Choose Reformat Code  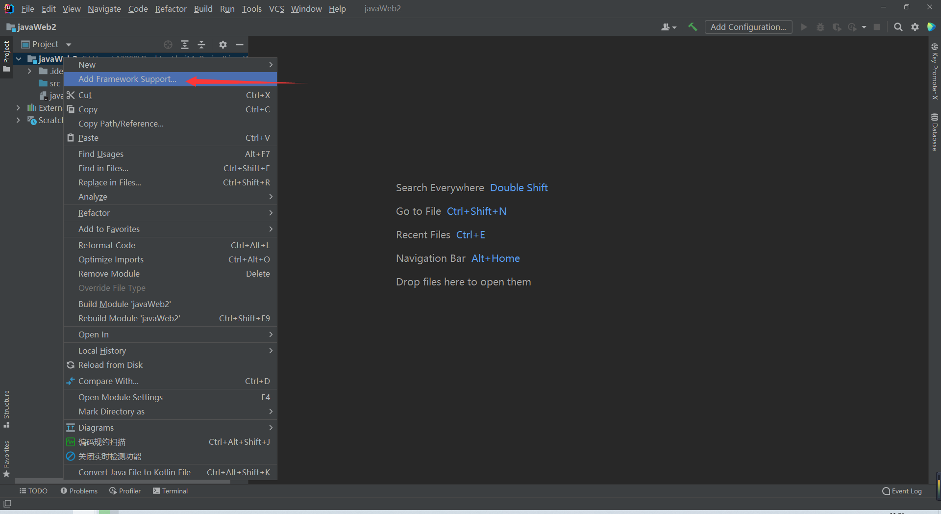(x=171, y=245)
